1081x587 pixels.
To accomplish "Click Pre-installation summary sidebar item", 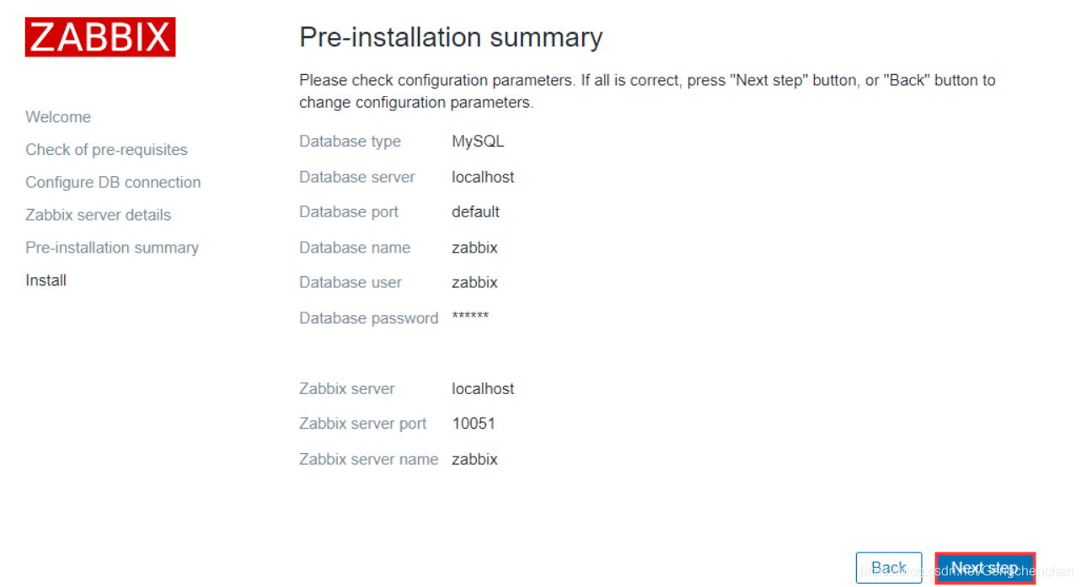I will [112, 248].
